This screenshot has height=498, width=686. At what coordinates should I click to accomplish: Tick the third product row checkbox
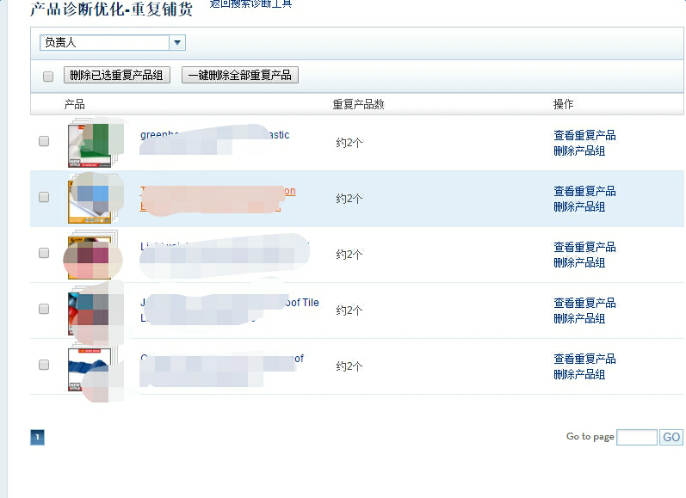(44, 253)
